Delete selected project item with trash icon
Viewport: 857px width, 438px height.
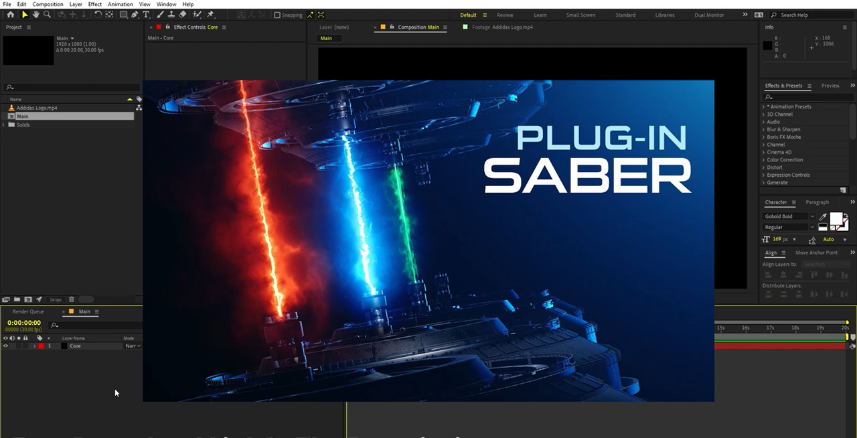tap(72, 299)
